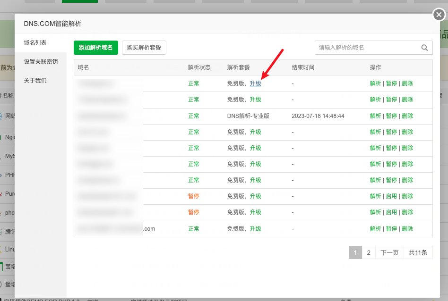This screenshot has height=301, width=448.
Task: Click the underlined 升级 link
Action: (x=256, y=84)
